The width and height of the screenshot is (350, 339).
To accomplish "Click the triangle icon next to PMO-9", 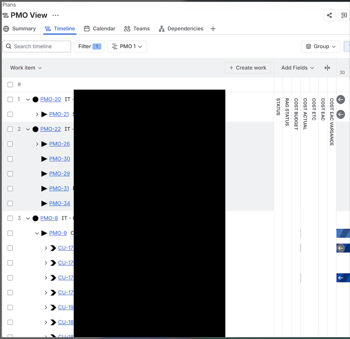I will tap(44, 233).
